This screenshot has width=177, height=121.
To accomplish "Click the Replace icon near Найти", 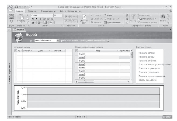I will tap(168, 15).
